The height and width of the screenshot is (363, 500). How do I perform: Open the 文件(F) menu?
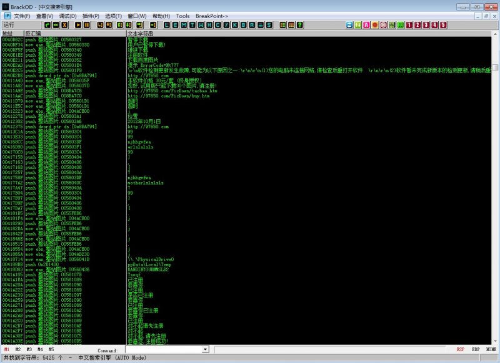click(22, 16)
